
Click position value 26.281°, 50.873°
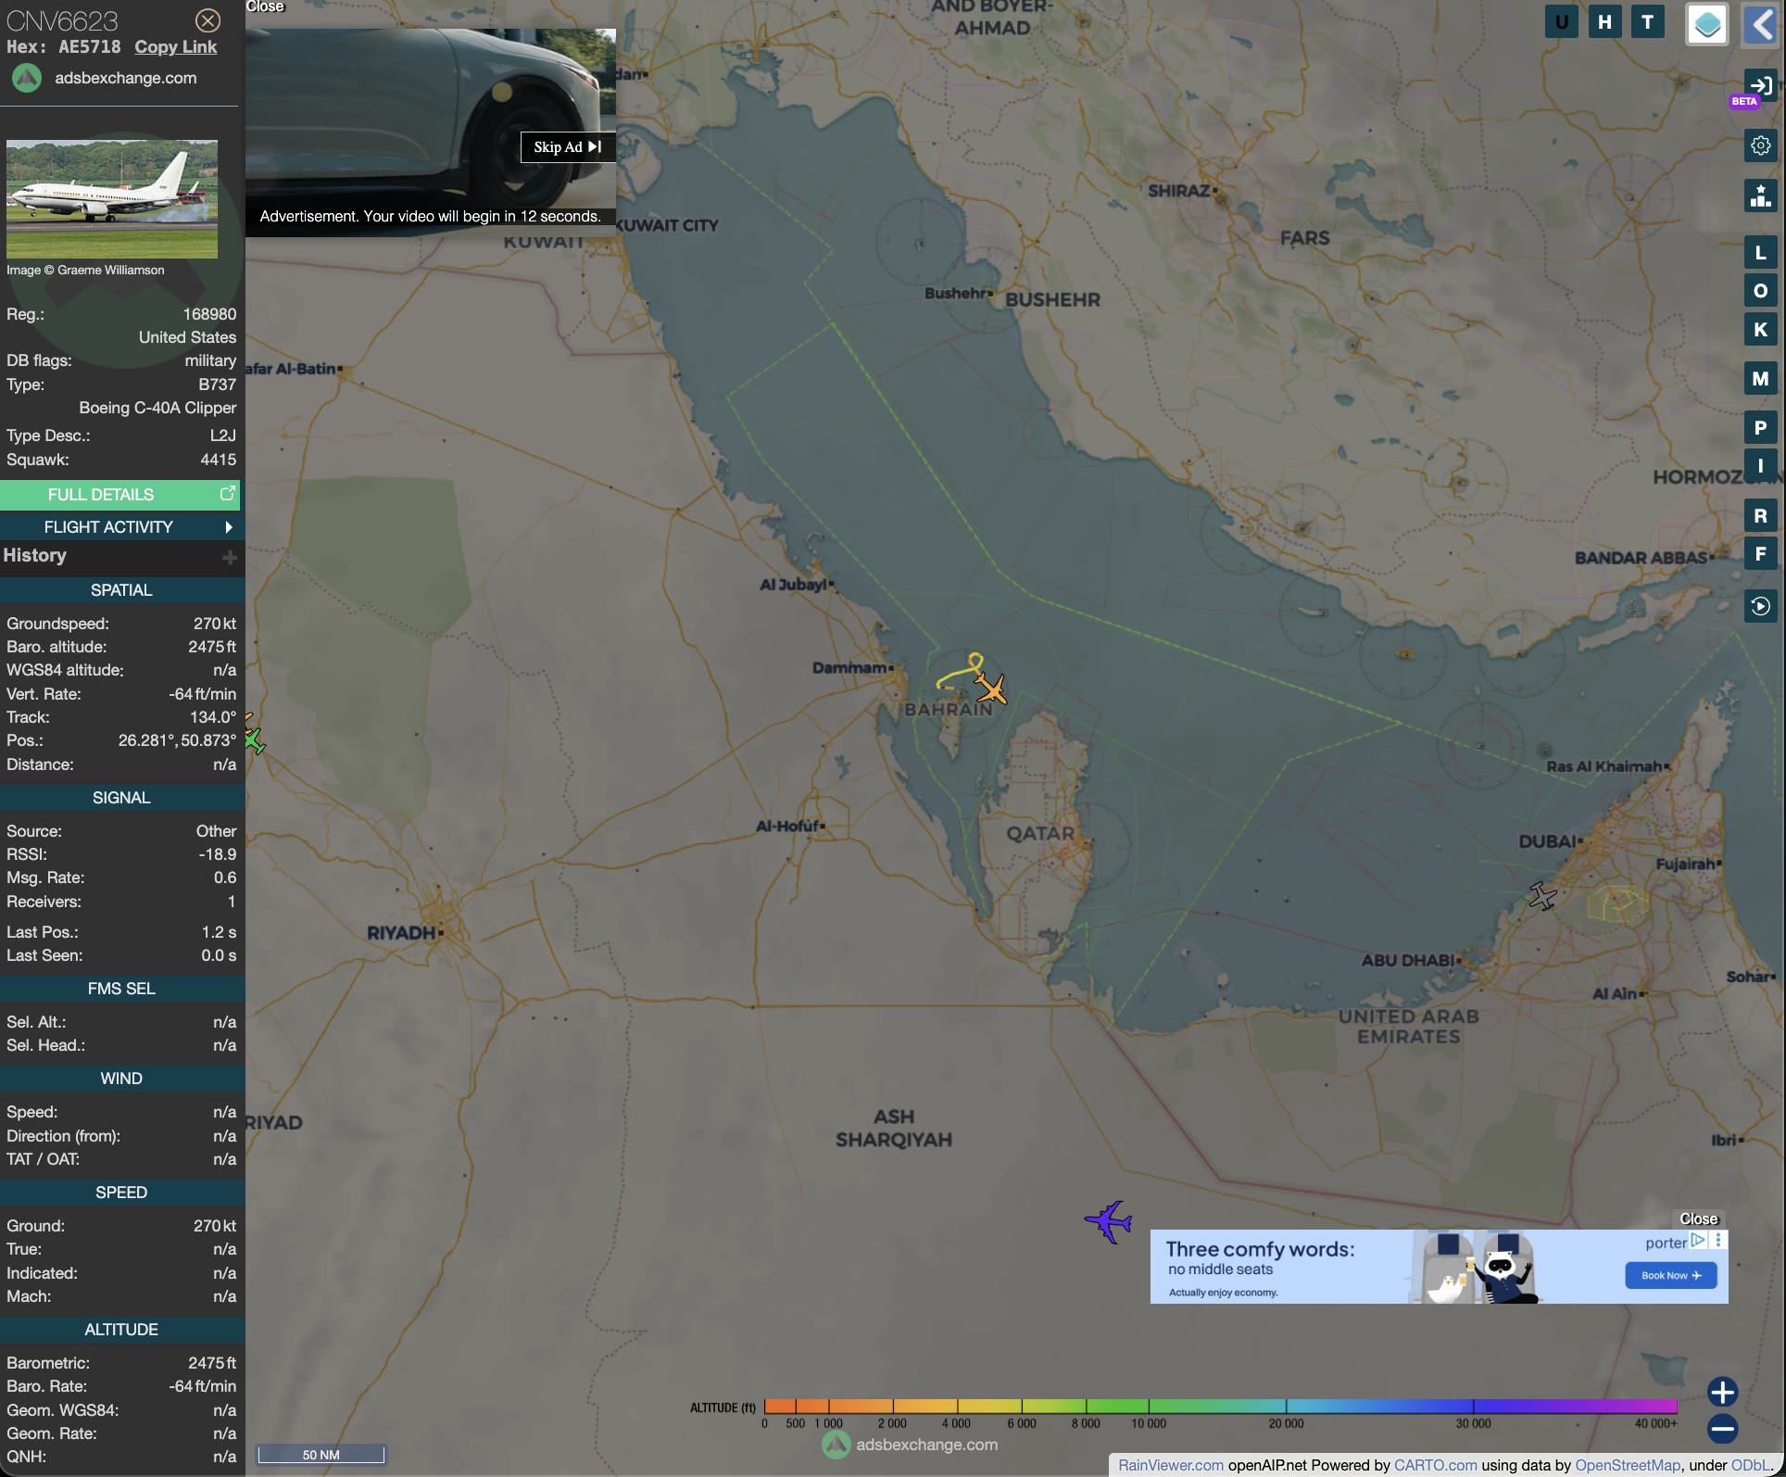pos(177,740)
